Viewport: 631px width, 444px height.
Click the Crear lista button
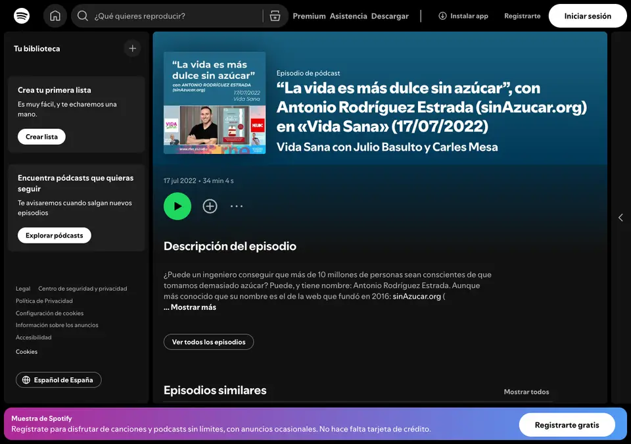click(x=41, y=137)
